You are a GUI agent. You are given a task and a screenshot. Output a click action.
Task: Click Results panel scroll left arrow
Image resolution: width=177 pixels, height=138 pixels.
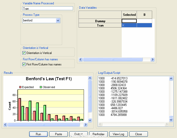(x=5, y=125)
